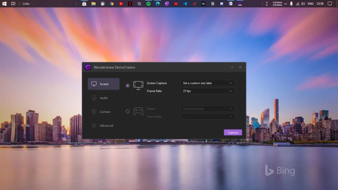Viewport: 338px width, 190px height.
Task: Open the calendar from the 23:38 clock
Action: pos(320,4)
